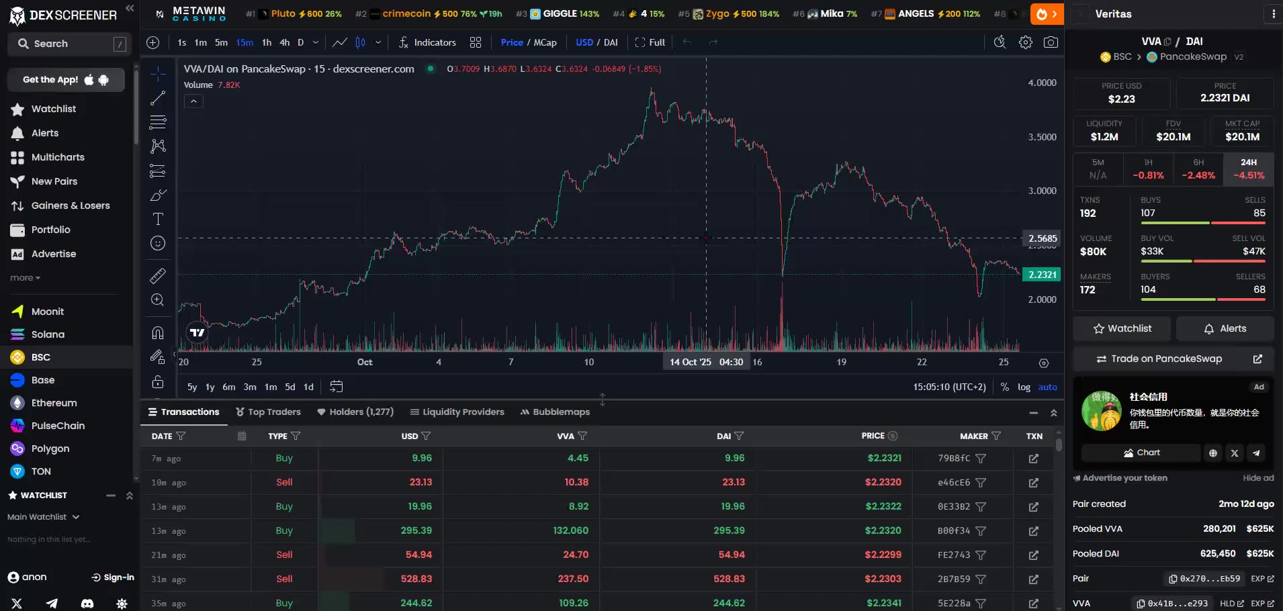
Task: Switch chart to 1h timeframe
Action: tap(267, 42)
